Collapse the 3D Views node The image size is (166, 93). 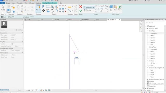pyautogui.click(x=147, y=61)
